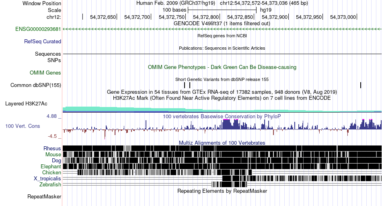
Task: Click the rightmost dbSNP variant marker
Action: pos(361,85)
